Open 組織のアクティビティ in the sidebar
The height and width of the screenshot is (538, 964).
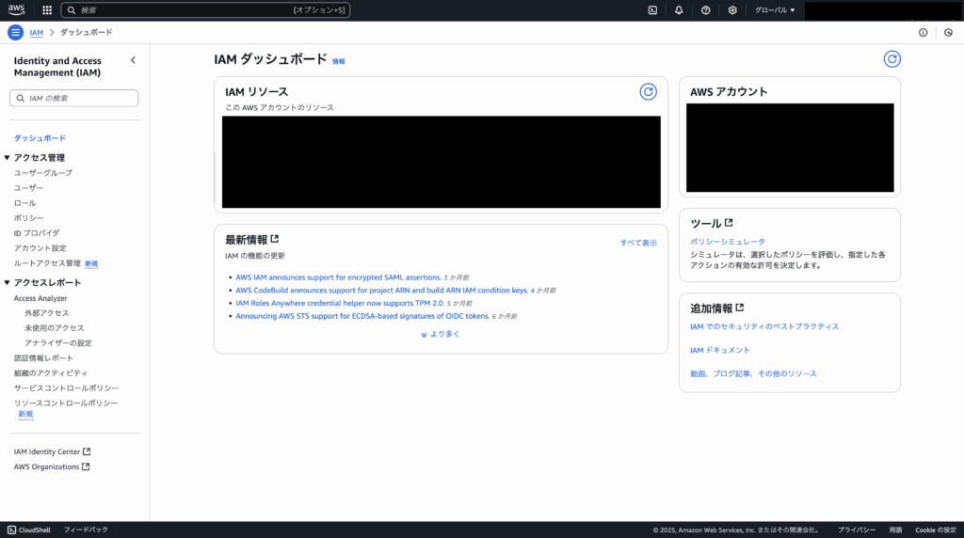tap(51, 373)
